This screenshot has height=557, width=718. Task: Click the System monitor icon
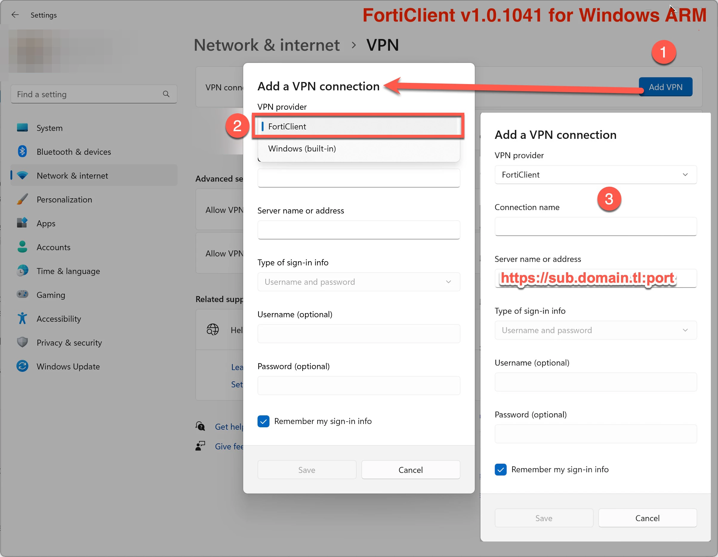pyautogui.click(x=22, y=127)
